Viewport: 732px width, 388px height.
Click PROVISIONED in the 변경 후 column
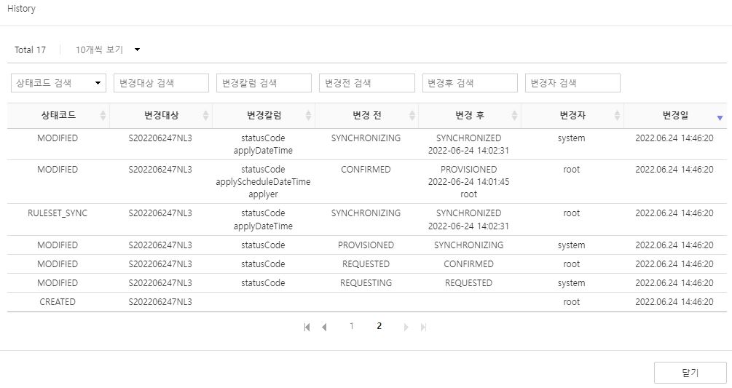[469, 170]
